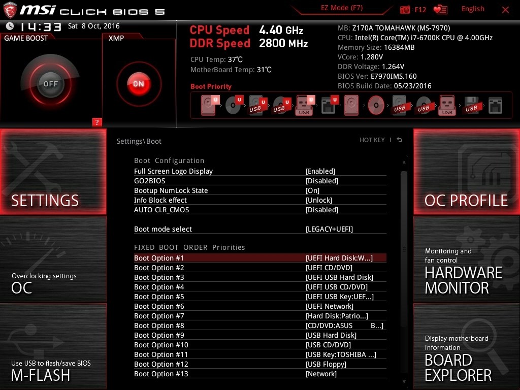Select Boot Option #8 CD/DVD ASUS

click(x=260, y=326)
